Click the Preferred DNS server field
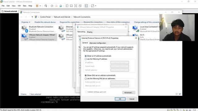Image resolution: width=198 pixels, height=111 pixels. [x=120, y=82]
